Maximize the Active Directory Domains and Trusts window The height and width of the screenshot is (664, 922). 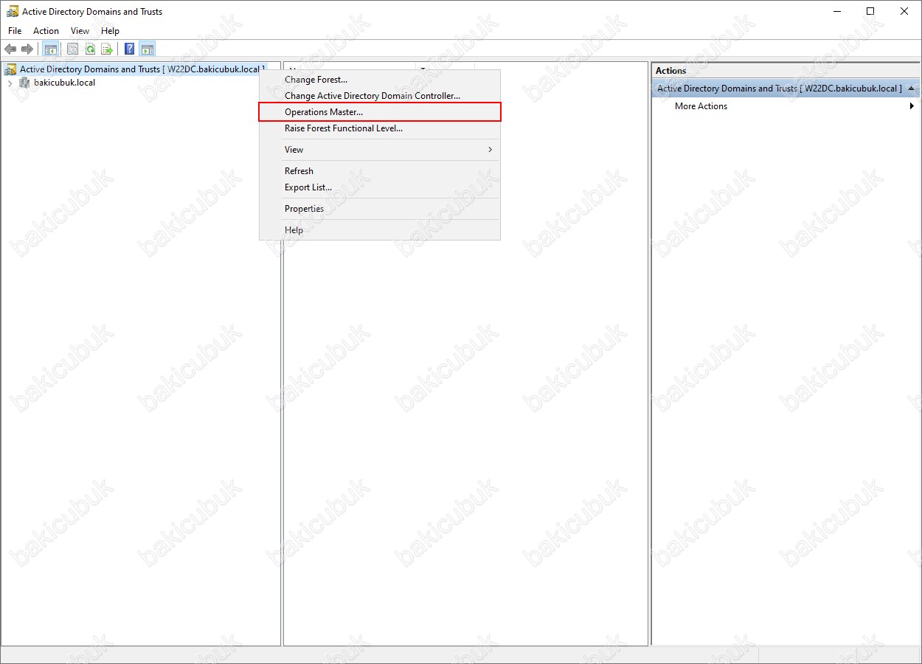[870, 11]
